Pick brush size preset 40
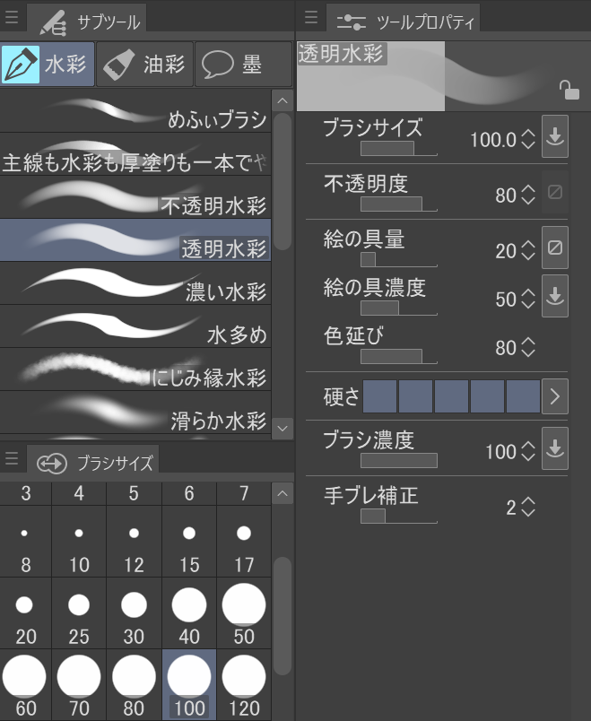This screenshot has height=721, width=591. [189, 613]
